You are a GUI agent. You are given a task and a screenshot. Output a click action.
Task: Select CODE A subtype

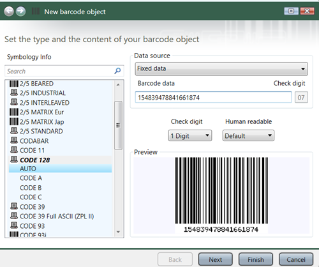[x=31, y=178]
